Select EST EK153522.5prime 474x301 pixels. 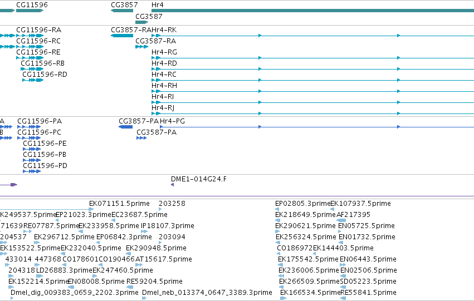[x=30, y=248]
